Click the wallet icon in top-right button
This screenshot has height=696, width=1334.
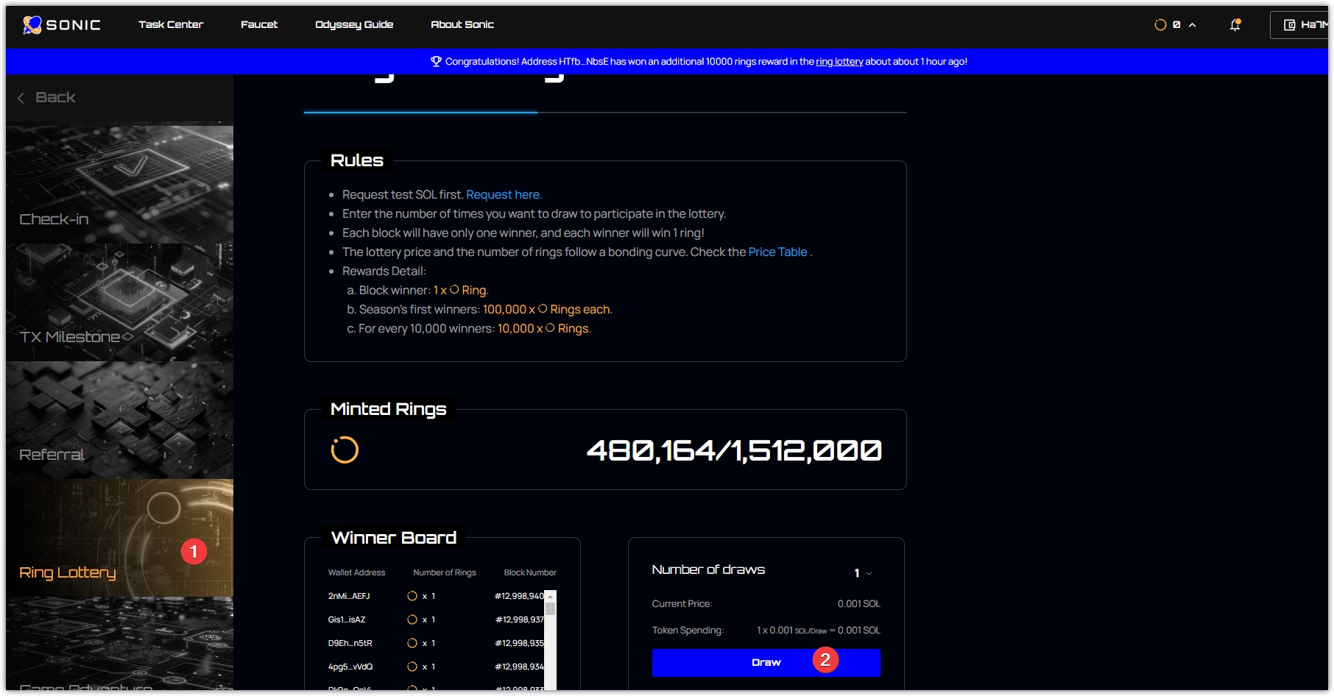point(1289,25)
